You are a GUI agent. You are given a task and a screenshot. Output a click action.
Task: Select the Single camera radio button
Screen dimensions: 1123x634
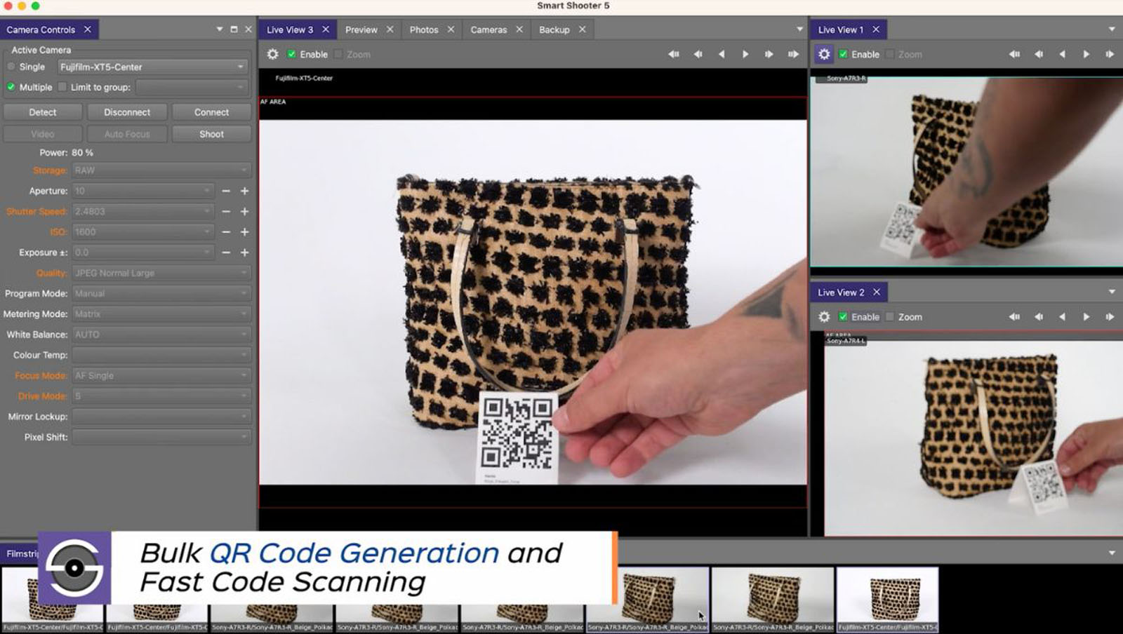tap(11, 67)
